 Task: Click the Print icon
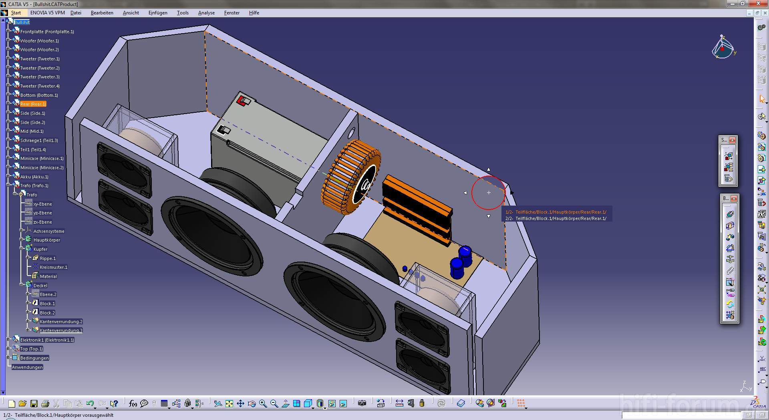coord(45,404)
